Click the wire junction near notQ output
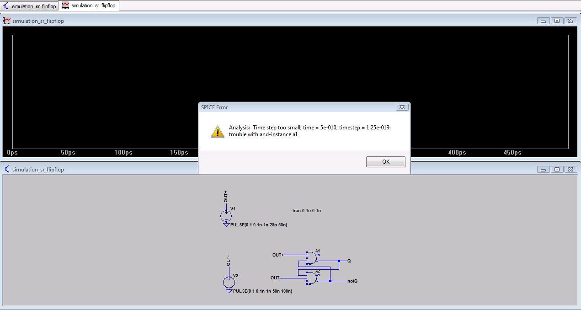This screenshot has width=581, height=310. coord(330,281)
